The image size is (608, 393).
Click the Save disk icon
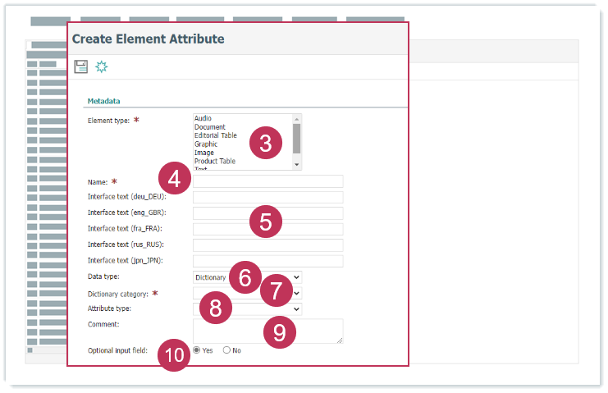81,66
